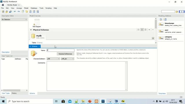Viewport: 185px width, 104px height.
Task: Open the Tools menu
Action: click(x=41, y=8)
